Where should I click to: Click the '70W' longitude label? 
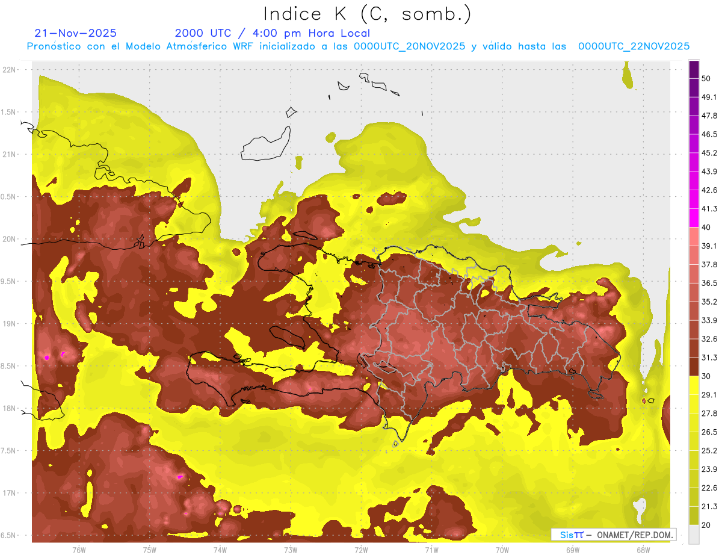pyautogui.click(x=502, y=550)
